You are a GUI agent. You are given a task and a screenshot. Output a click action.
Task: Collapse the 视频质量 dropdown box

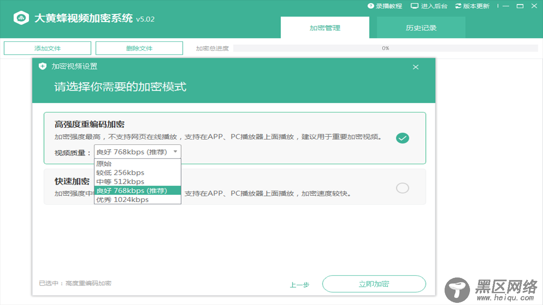(x=137, y=152)
